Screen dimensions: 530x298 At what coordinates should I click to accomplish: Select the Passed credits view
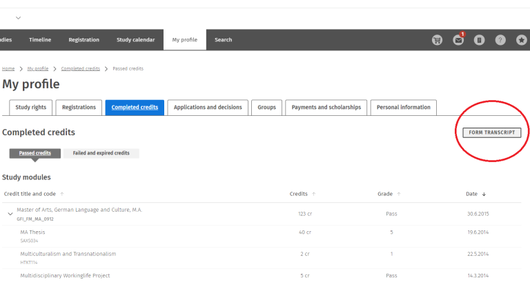(35, 153)
